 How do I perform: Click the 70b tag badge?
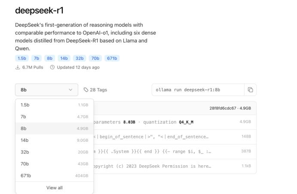[x=96, y=58]
